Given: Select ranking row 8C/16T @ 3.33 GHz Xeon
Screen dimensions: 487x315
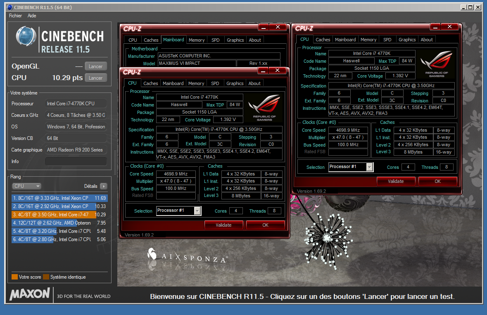Looking at the screenshot, I should (59, 198).
